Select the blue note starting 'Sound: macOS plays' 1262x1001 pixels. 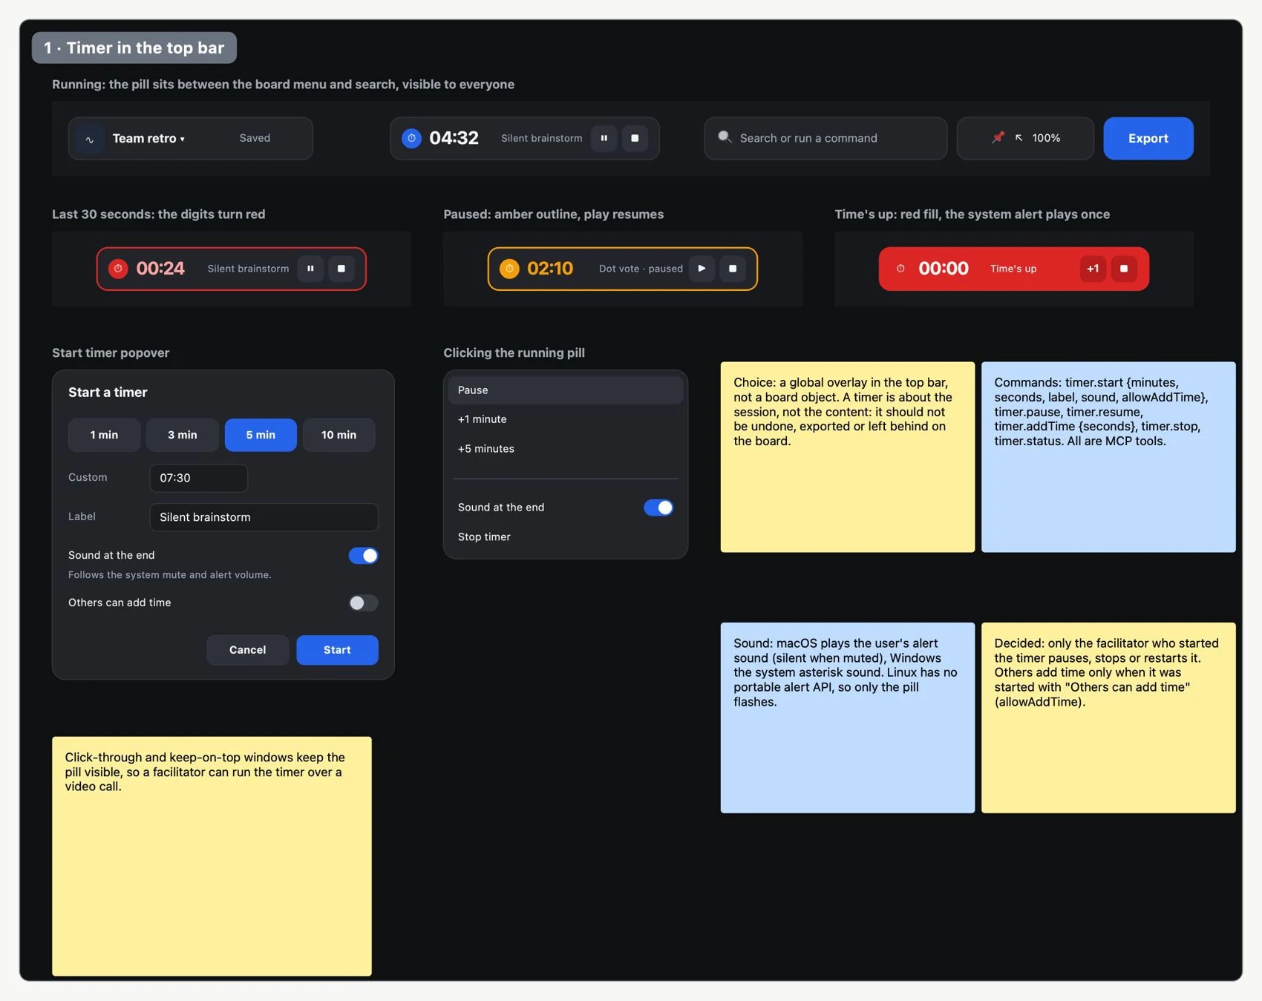point(847,718)
